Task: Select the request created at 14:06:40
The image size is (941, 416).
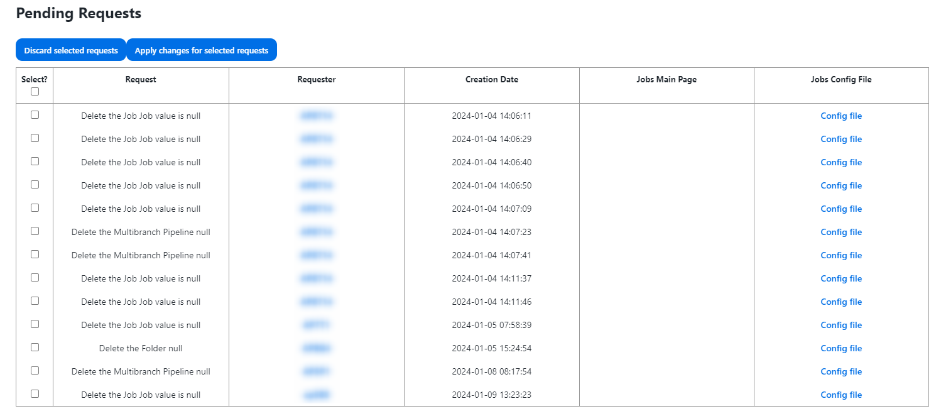Action: coord(35,161)
